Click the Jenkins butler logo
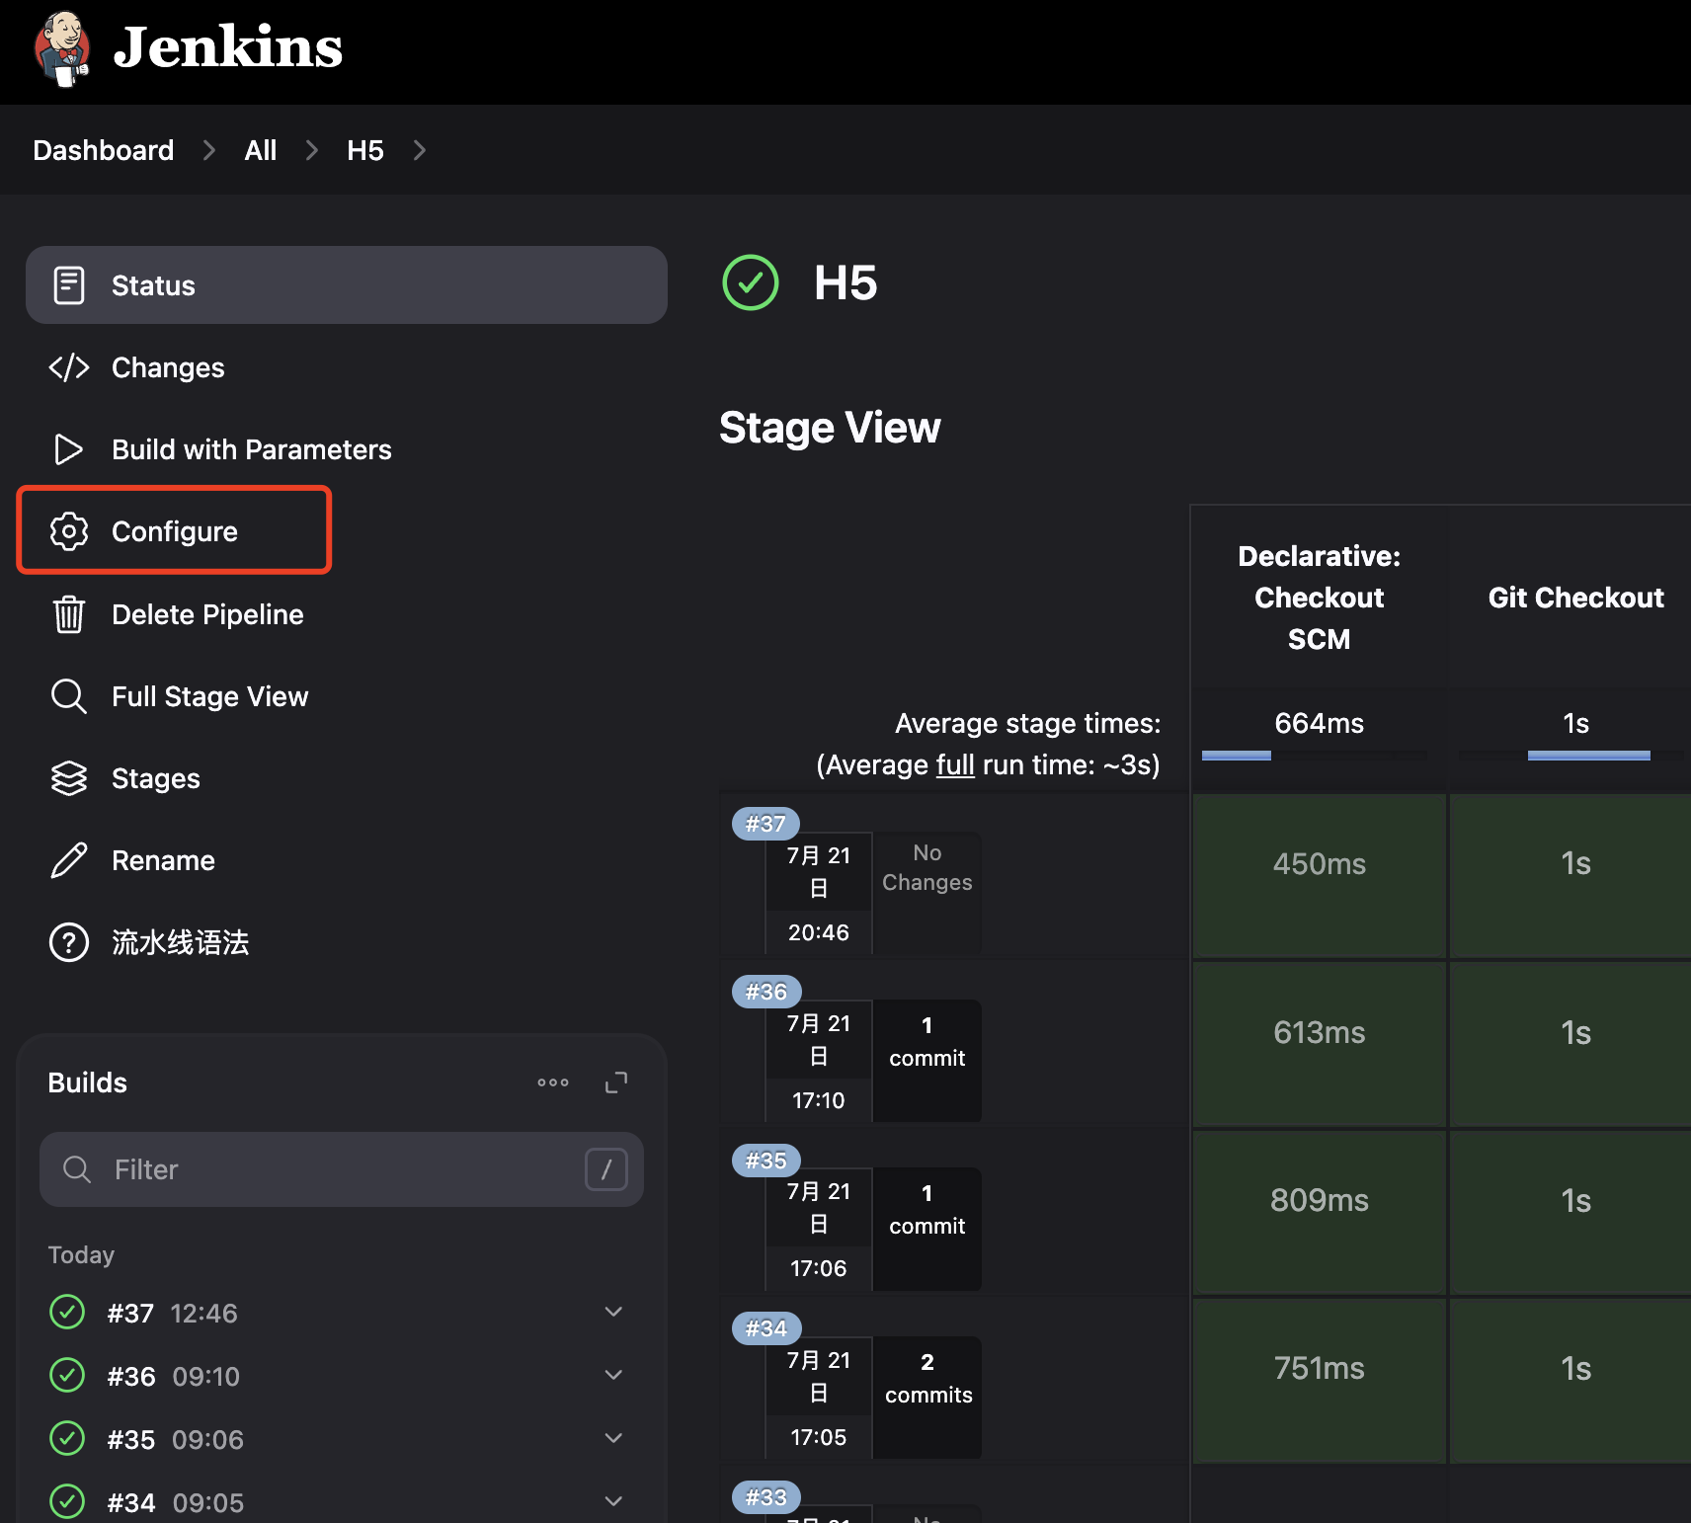1691x1523 pixels. [x=62, y=48]
